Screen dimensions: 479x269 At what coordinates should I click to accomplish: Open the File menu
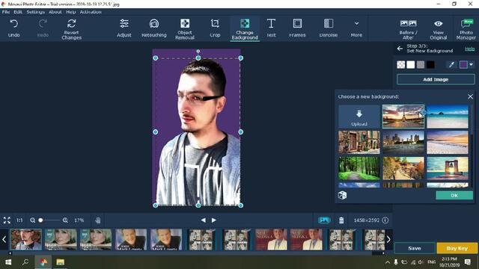[x=6, y=12]
